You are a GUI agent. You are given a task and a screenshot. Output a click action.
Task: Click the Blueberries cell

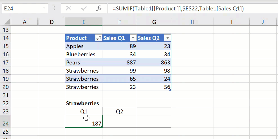point(84,54)
